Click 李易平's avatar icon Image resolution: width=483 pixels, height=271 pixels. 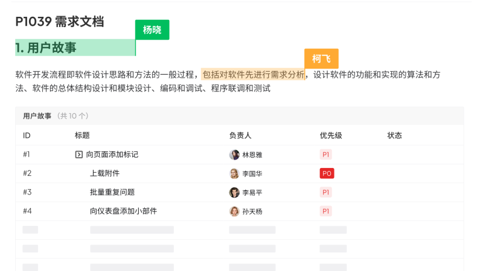click(x=234, y=192)
